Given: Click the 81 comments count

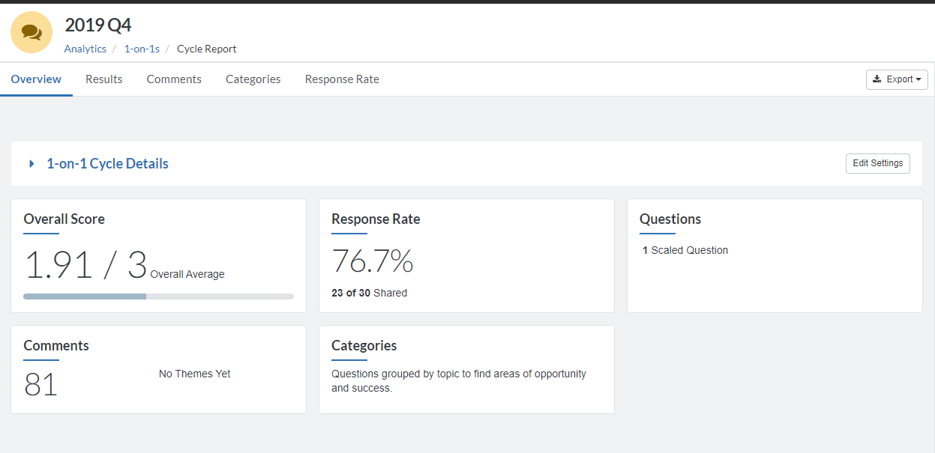Looking at the screenshot, I should click(x=40, y=385).
